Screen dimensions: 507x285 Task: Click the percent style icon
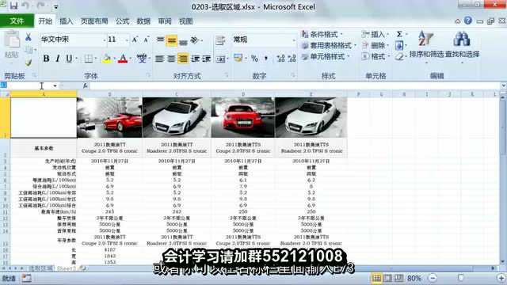coord(254,59)
